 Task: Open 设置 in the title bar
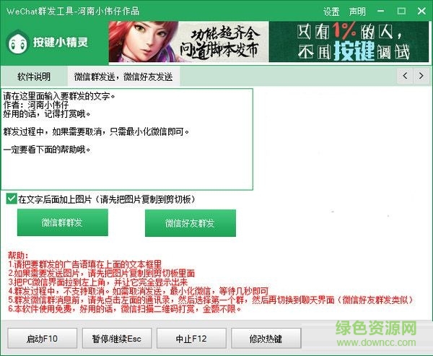(x=331, y=12)
